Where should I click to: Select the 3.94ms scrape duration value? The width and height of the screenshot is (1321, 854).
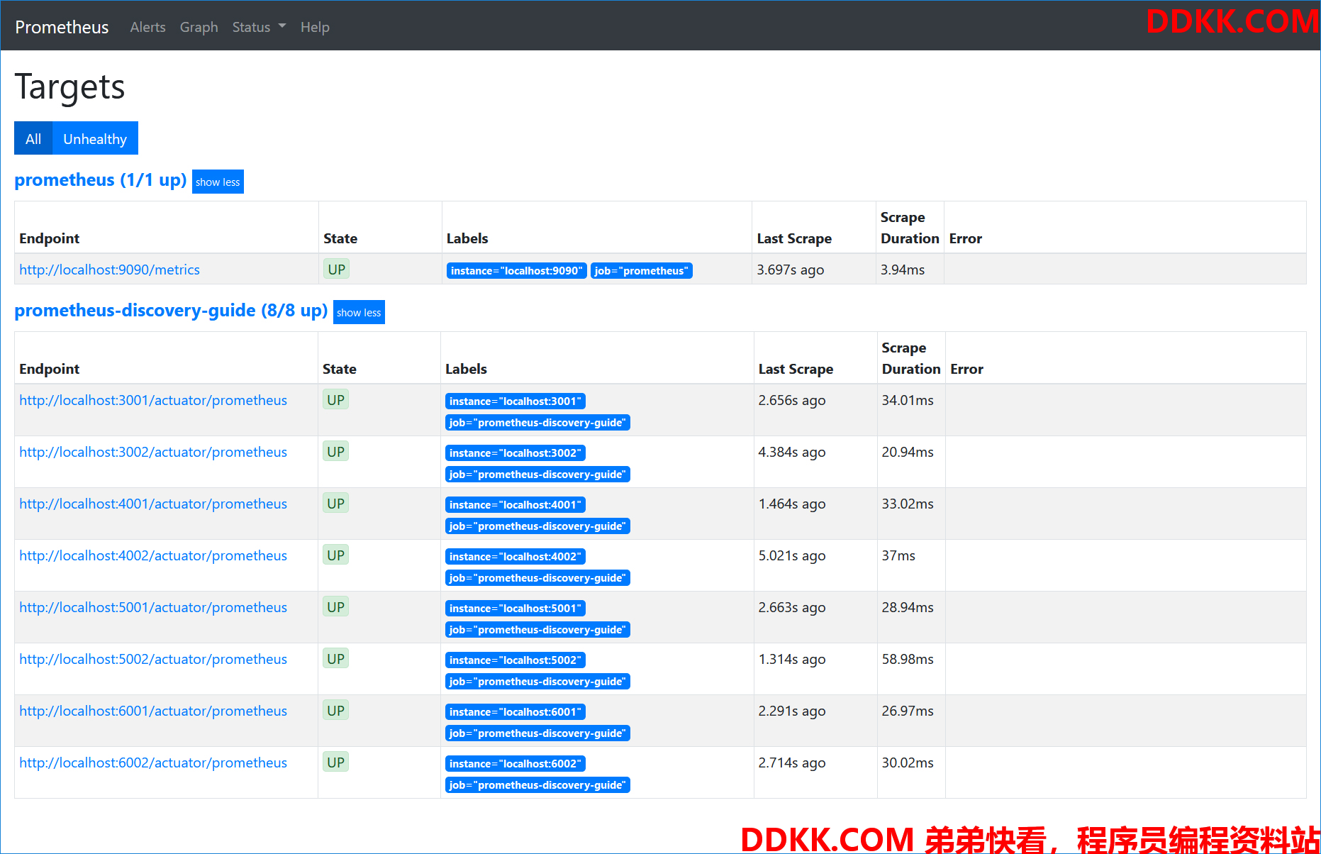pos(903,270)
